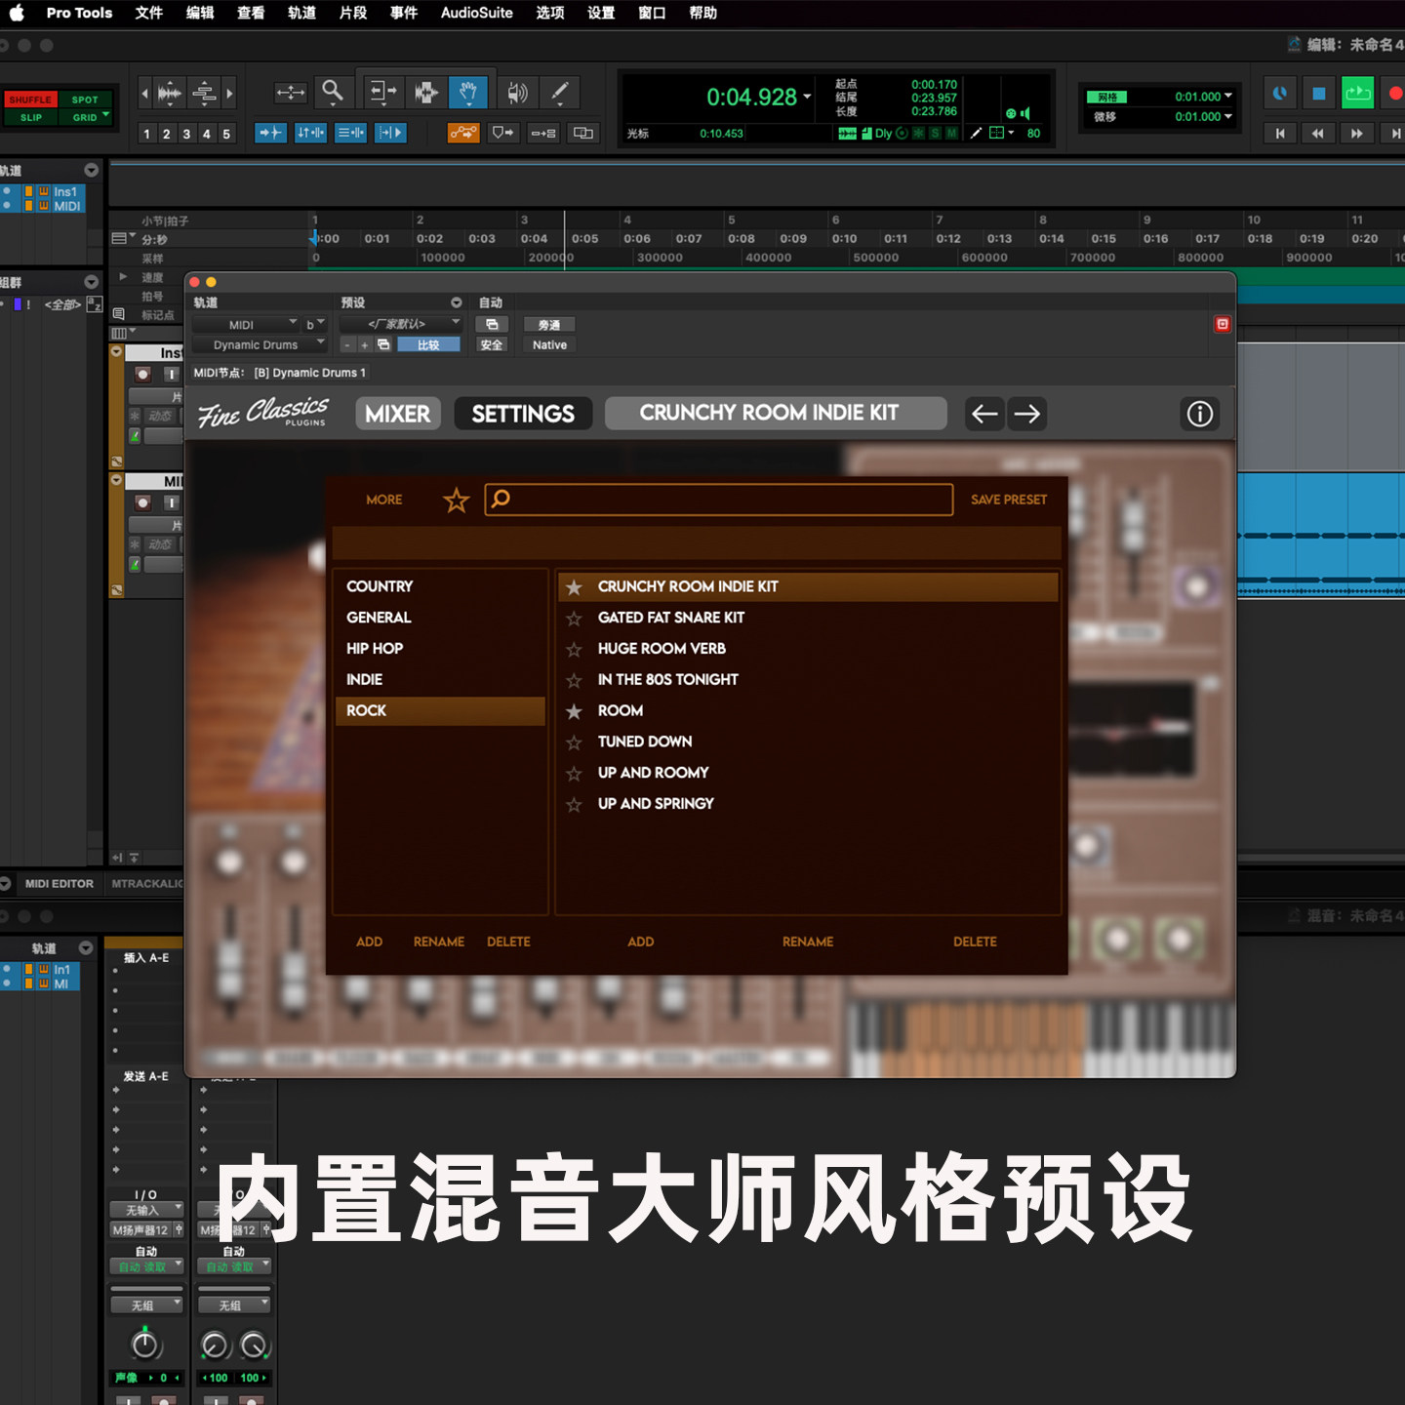The image size is (1405, 1405).
Task: Open Apple menu
Action: click(17, 13)
